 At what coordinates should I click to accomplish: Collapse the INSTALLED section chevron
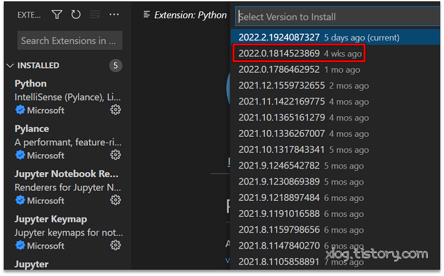10,65
